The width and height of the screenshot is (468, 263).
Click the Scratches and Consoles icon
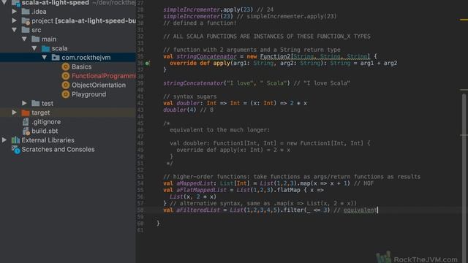16,149
